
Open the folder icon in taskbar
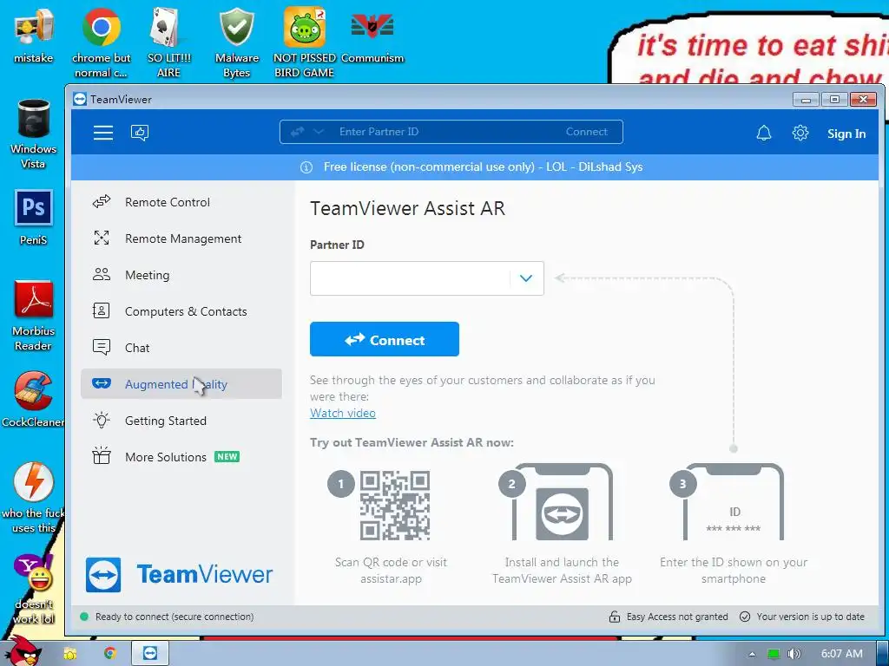coord(70,654)
